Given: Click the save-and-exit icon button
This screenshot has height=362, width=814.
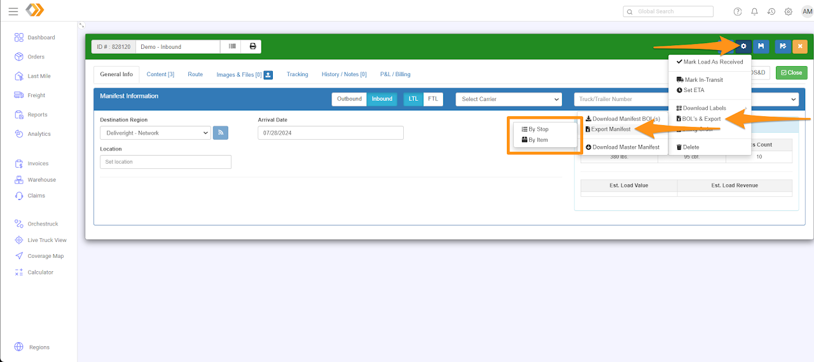Looking at the screenshot, I should (x=783, y=46).
